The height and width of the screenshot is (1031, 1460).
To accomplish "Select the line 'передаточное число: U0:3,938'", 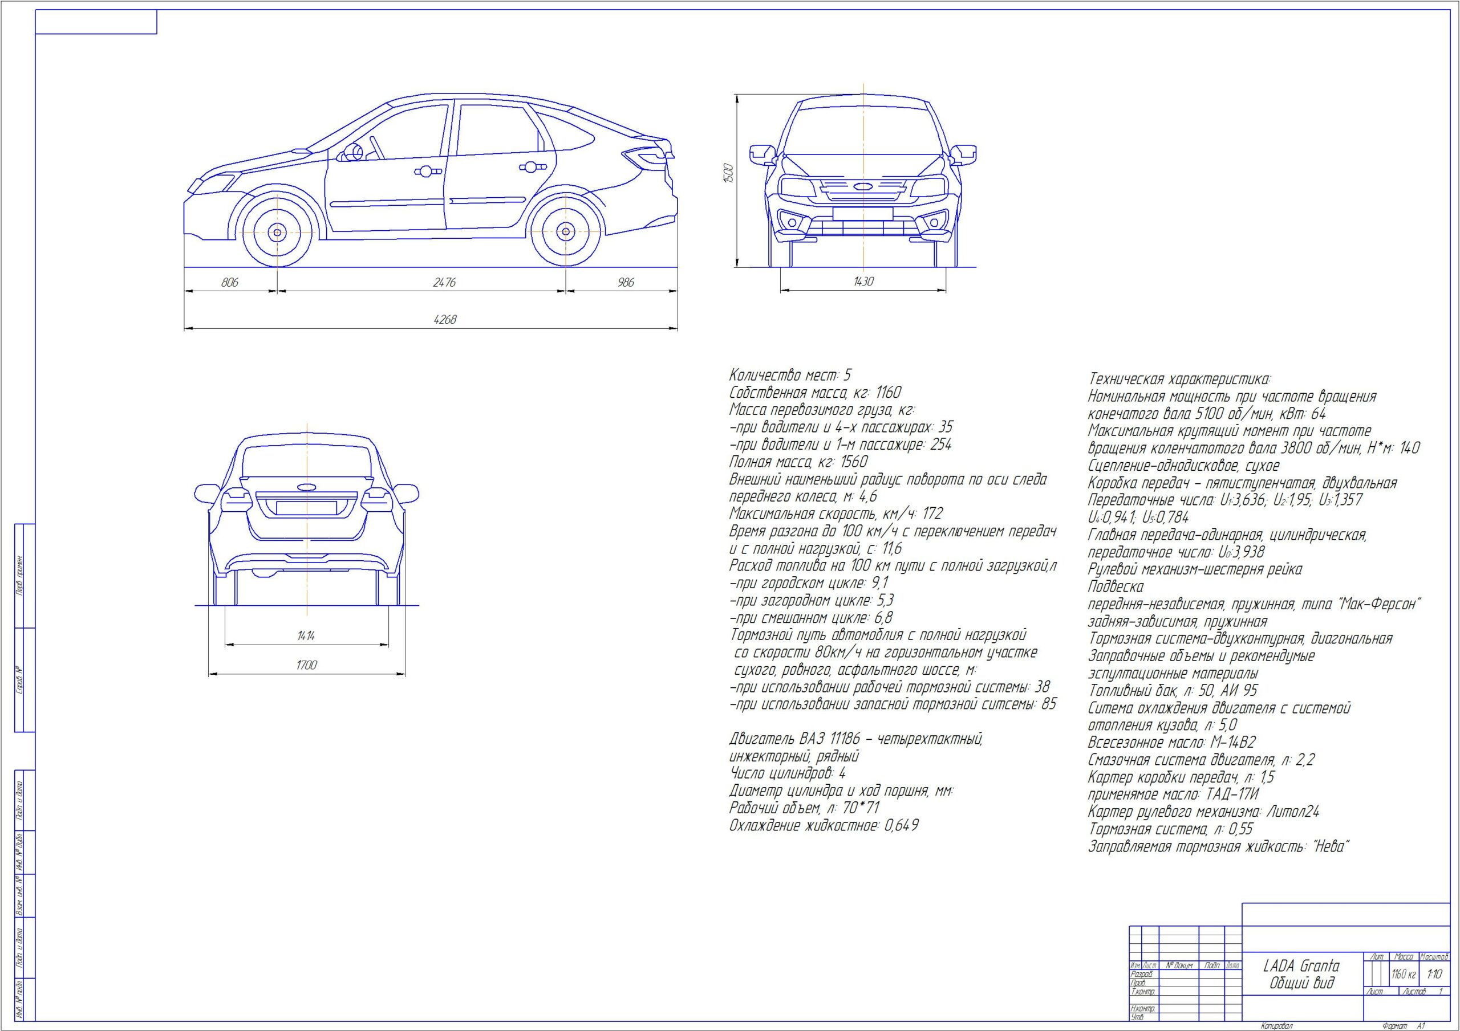I will [1176, 552].
